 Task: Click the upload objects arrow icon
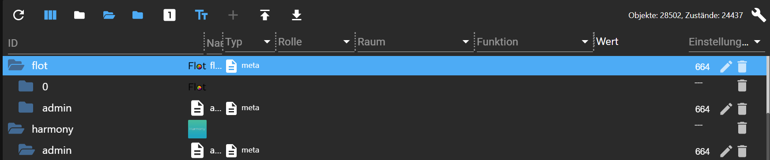pyautogui.click(x=265, y=15)
